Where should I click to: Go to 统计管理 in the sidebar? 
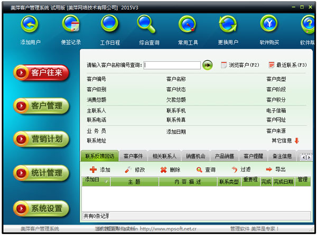[42, 173]
